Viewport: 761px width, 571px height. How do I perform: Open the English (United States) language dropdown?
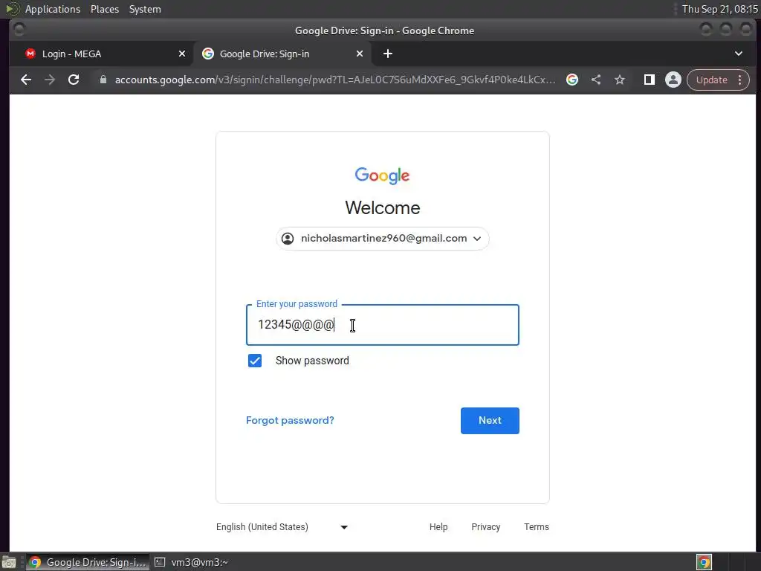click(282, 527)
